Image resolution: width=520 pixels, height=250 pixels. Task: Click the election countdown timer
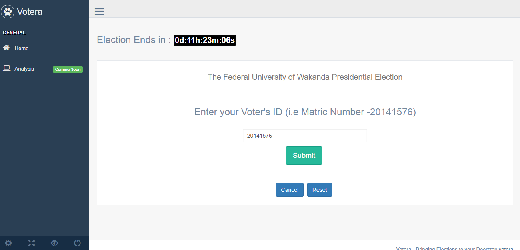click(205, 40)
